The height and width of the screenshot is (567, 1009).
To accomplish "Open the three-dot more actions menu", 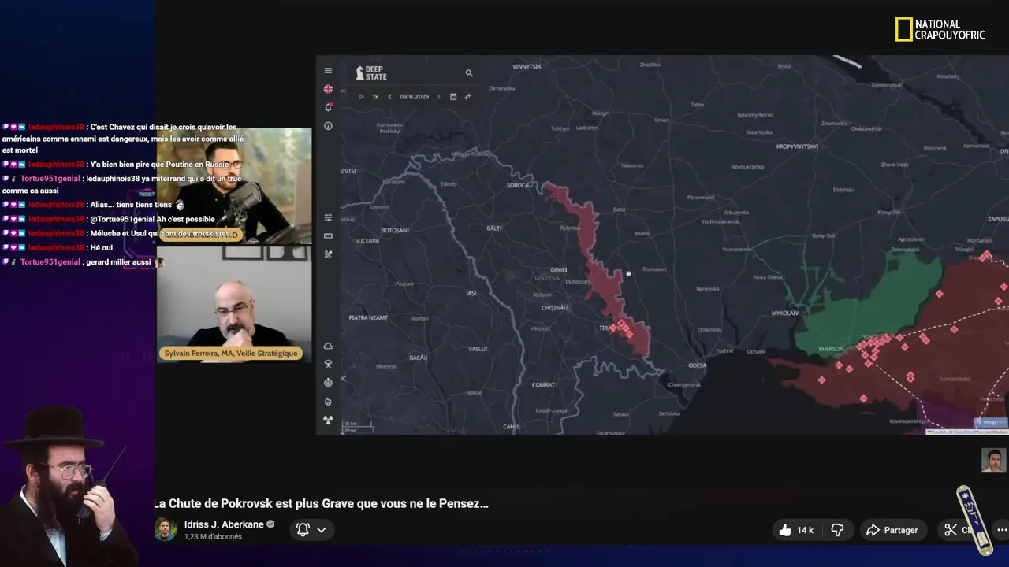I will coord(1002,530).
